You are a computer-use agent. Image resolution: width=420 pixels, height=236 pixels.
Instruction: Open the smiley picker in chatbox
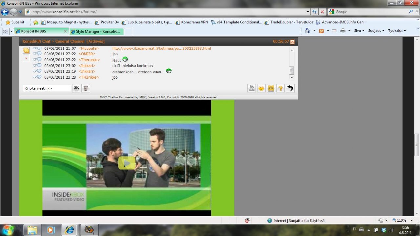pos(261,88)
